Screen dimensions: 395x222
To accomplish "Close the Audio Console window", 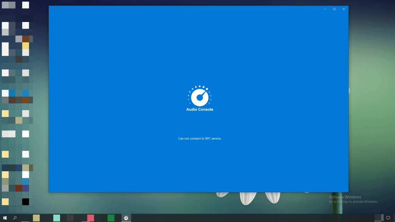I will (343, 9).
